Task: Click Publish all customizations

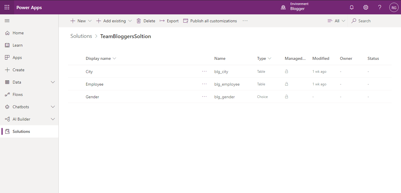Action: [210, 21]
